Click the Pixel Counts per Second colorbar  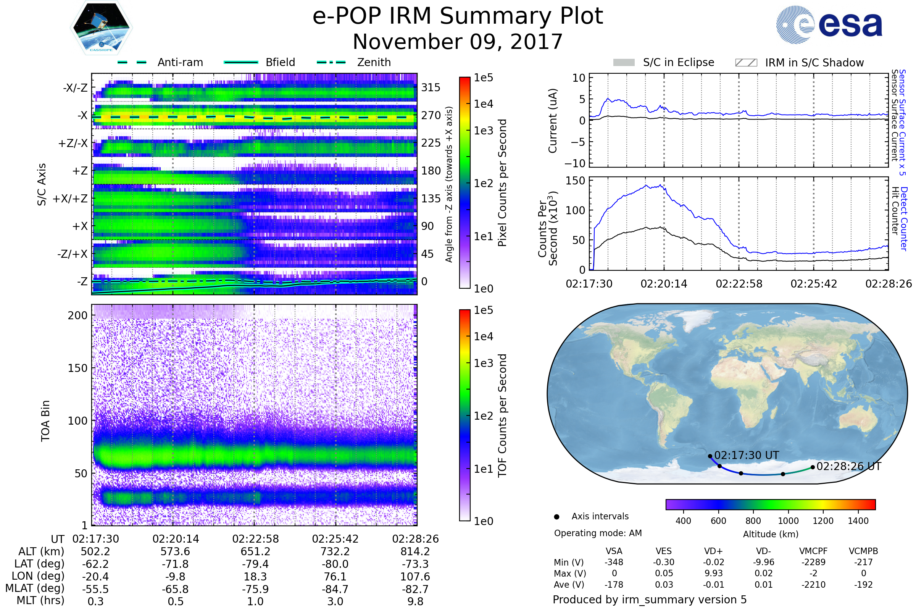coord(464,183)
